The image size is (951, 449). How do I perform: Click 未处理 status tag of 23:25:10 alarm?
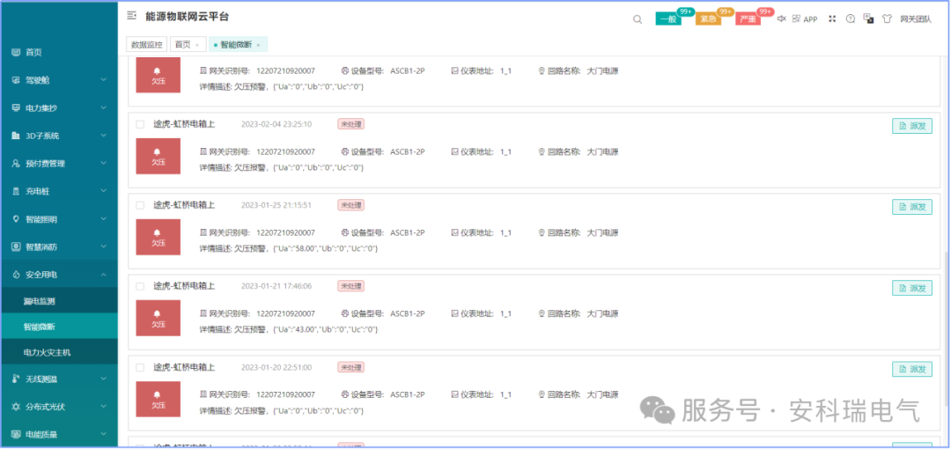350,124
